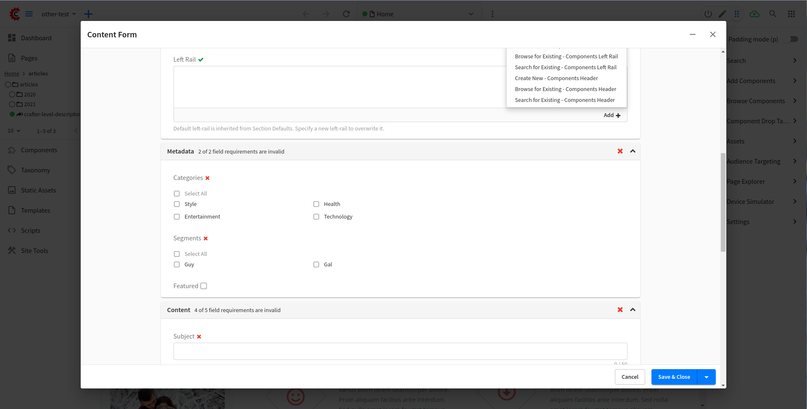807x409 pixels.
Task: Choose Create New - Components Header
Action: coord(556,78)
